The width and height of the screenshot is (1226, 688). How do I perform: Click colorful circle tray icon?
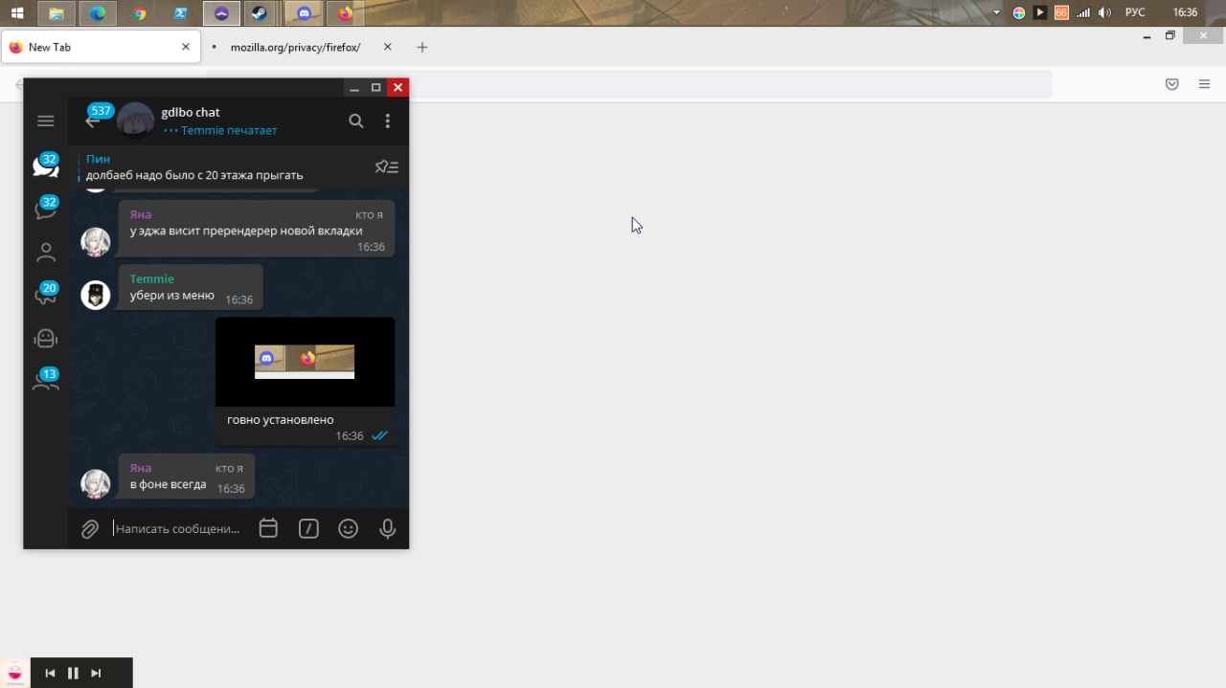click(1019, 12)
